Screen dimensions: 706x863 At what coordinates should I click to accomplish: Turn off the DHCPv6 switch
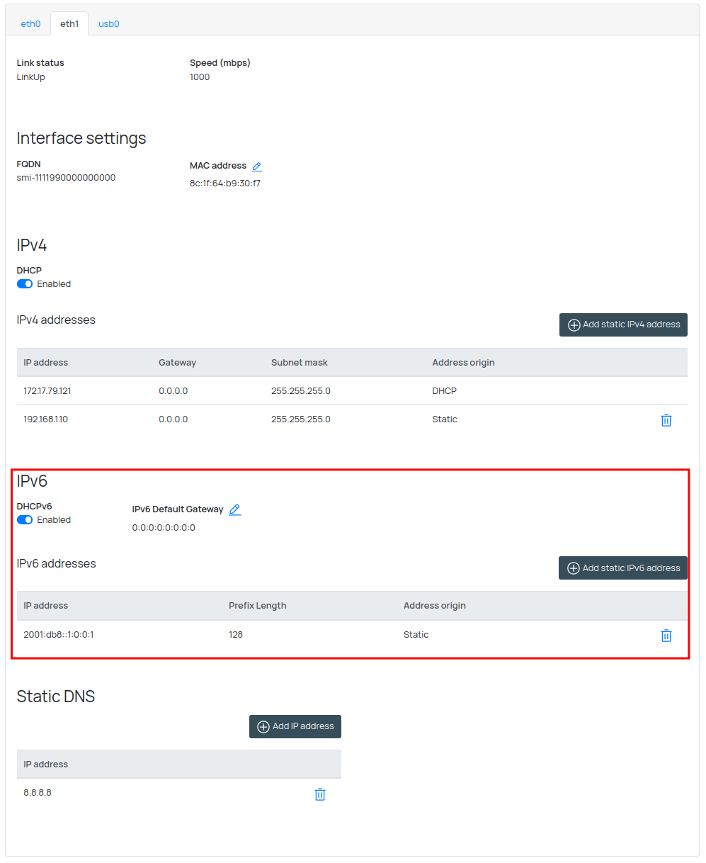(x=25, y=520)
